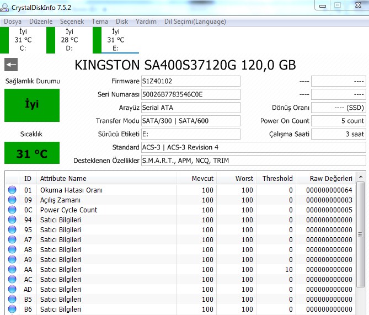Click the blue status icon for Açılış Zamanı
The image size is (369, 315).
point(12,200)
